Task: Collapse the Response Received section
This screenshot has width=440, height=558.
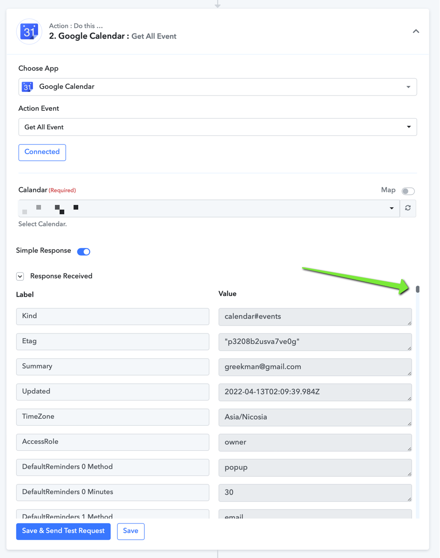Action: 20,276
